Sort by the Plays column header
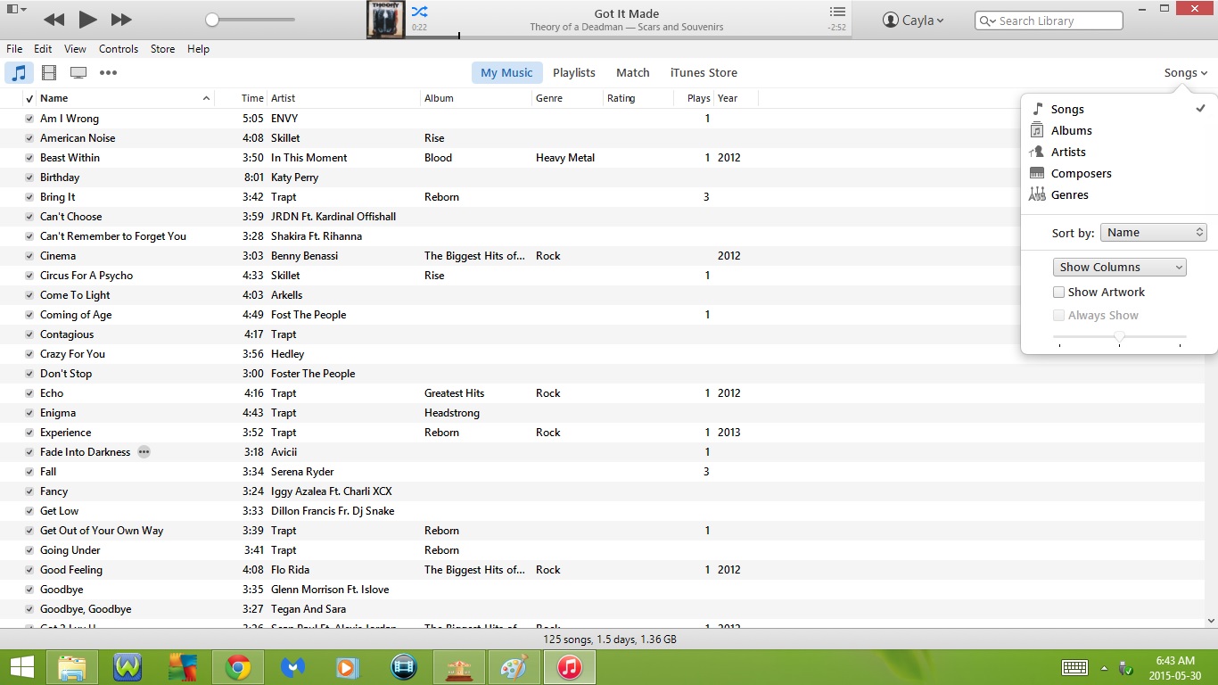The image size is (1218, 685). [694, 98]
